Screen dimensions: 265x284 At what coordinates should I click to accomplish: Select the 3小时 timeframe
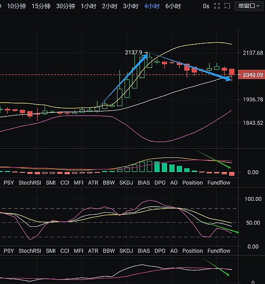pyautogui.click(x=130, y=6)
